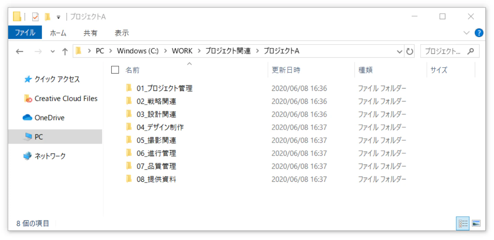Select the 07_品質管理 folder icon

[x=129, y=166]
